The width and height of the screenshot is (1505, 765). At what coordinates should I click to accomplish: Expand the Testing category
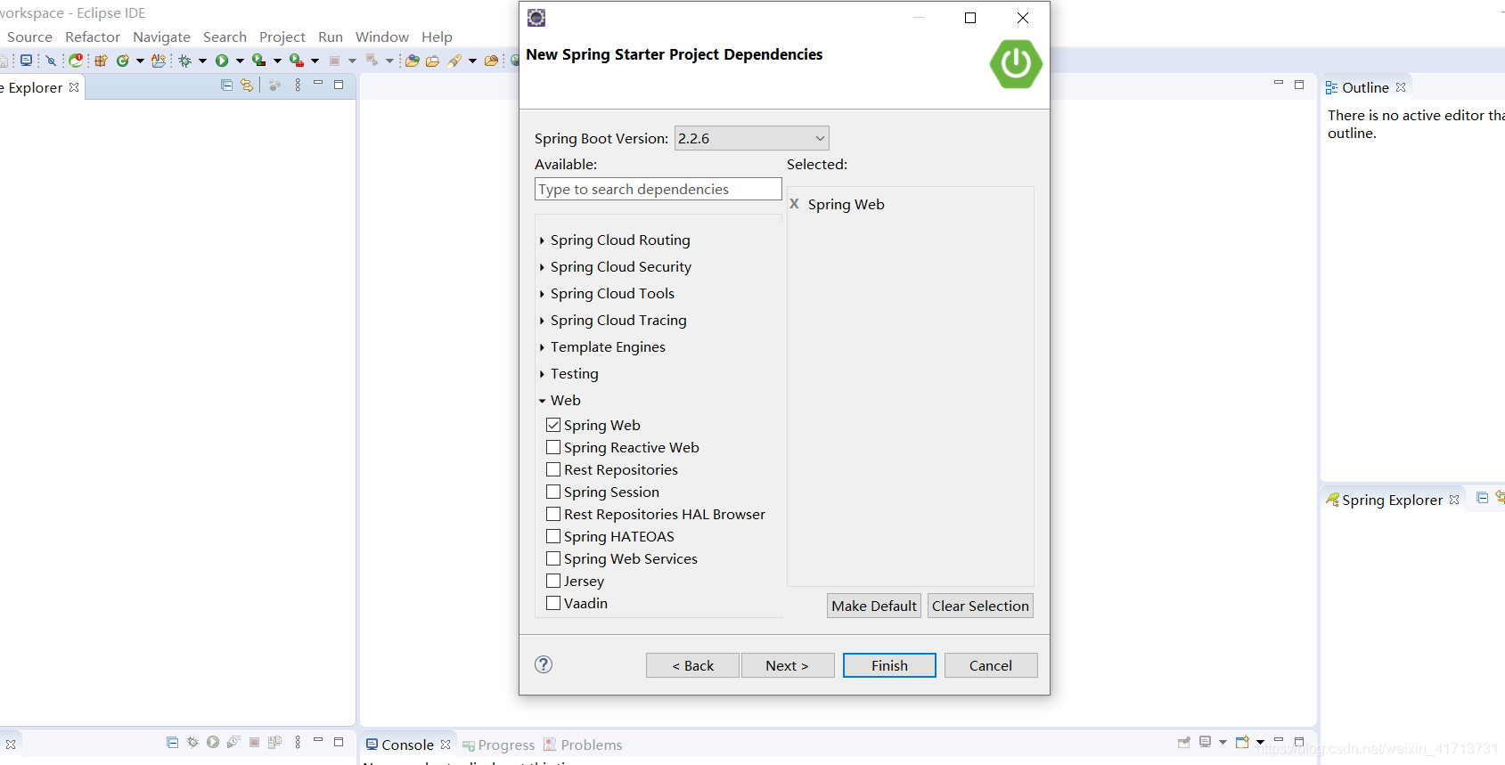(x=542, y=374)
